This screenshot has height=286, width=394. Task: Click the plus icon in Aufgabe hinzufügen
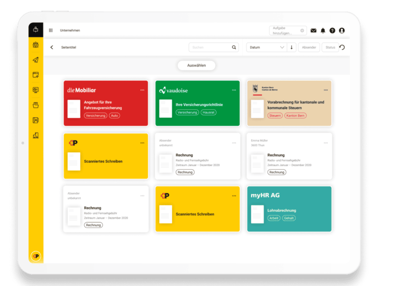pyautogui.click(x=302, y=31)
